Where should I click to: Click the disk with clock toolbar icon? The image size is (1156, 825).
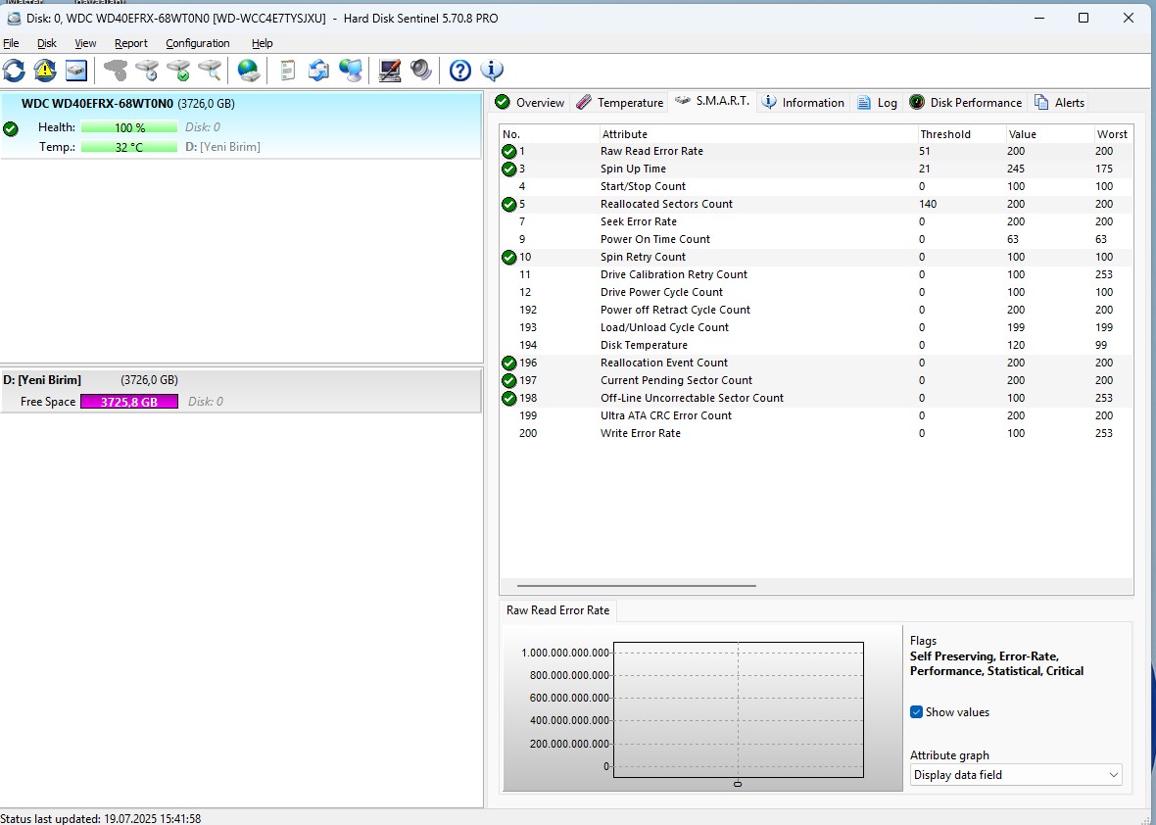[x=147, y=71]
